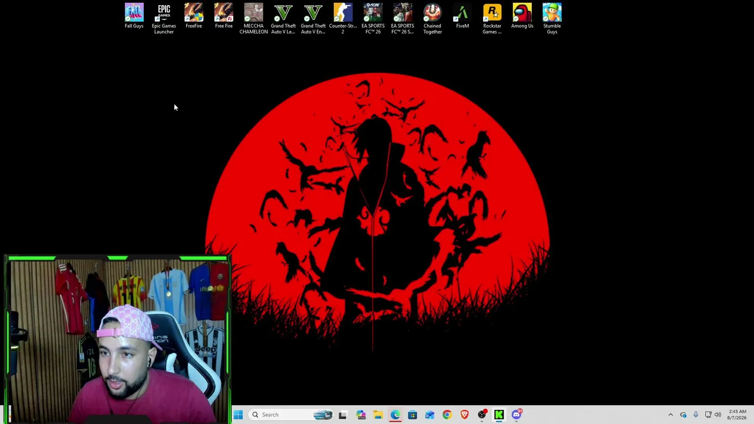Click the taskbar Search box

(290, 415)
